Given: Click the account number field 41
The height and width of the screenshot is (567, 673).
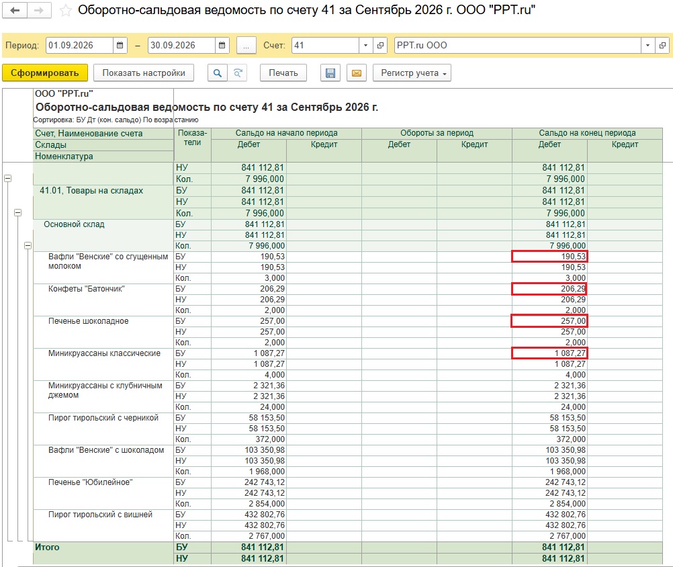Looking at the screenshot, I should tap(325, 45).
